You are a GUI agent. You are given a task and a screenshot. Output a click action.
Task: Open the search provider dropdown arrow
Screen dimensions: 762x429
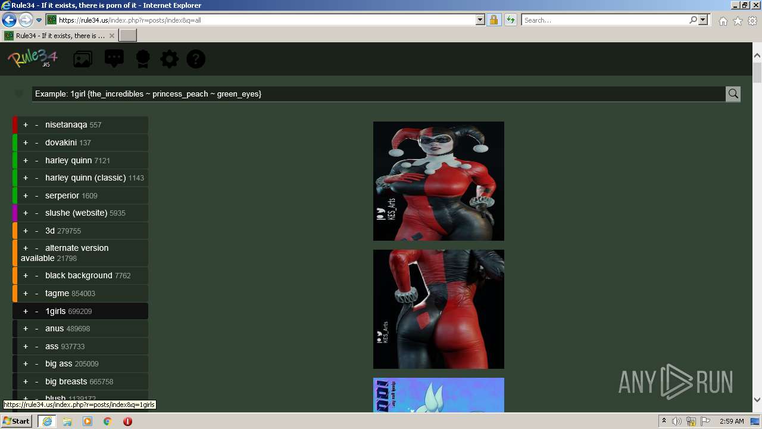[703, 20]
